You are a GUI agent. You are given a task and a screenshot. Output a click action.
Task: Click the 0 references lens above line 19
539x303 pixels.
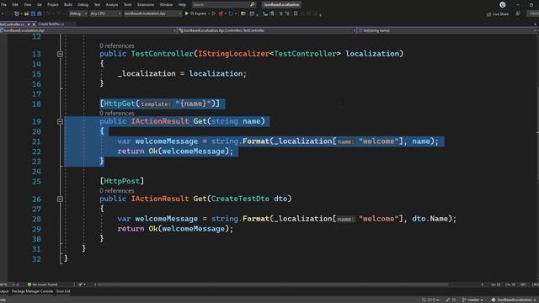pos(117,113)
